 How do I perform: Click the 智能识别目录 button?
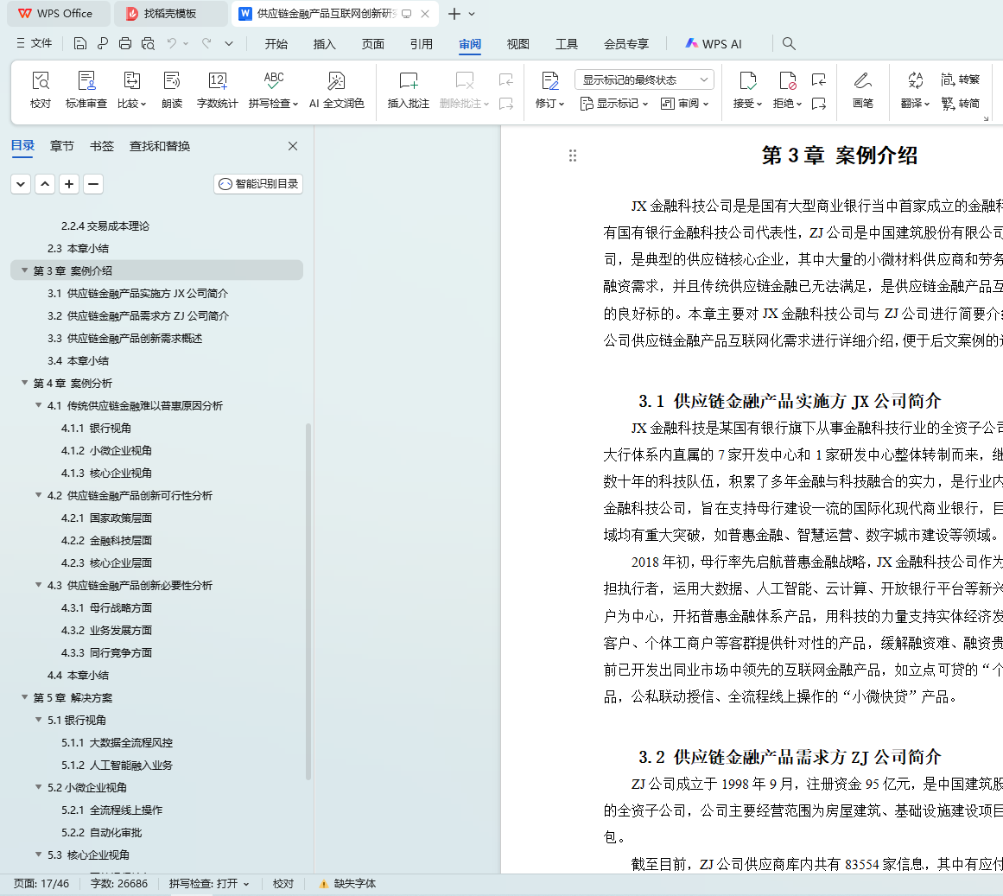point(258,184)
